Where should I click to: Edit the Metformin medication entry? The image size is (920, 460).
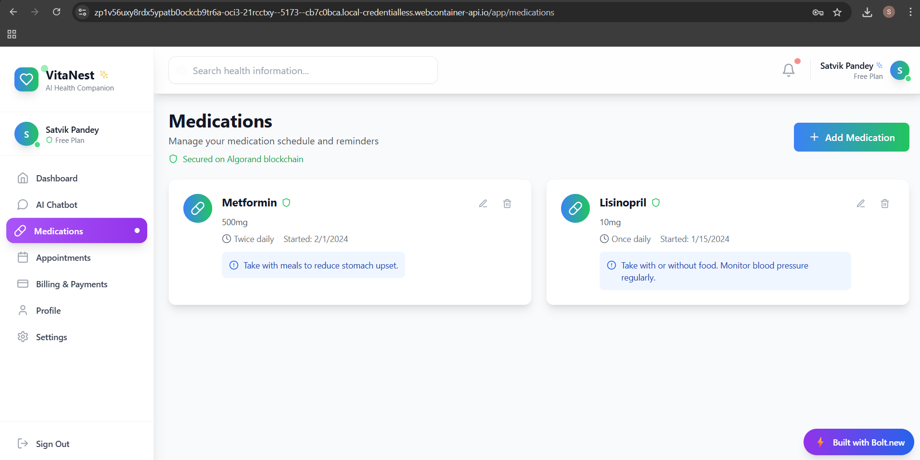[483, 204]
